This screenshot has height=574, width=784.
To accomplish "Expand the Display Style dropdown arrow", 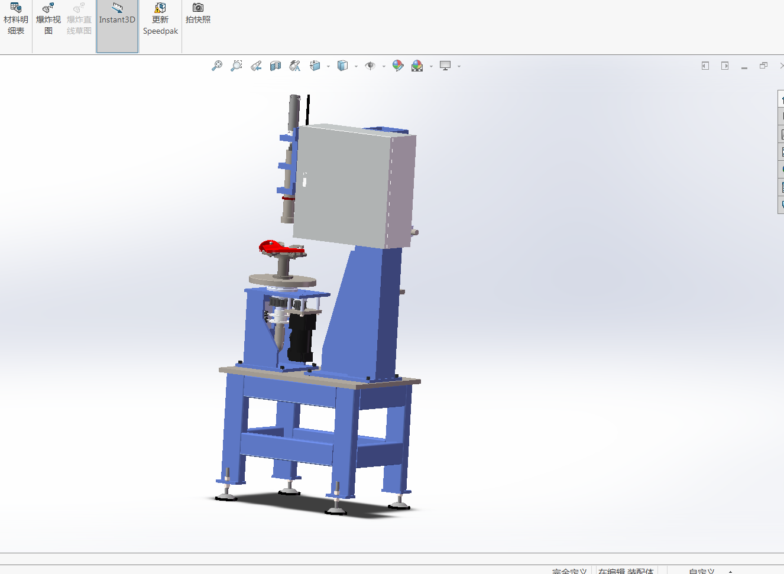I will [356, 66].
